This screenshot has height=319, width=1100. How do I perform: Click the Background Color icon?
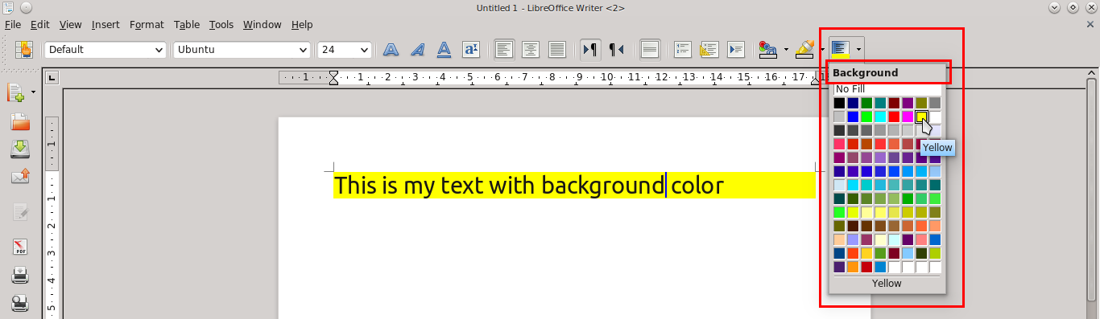[841, 50]
